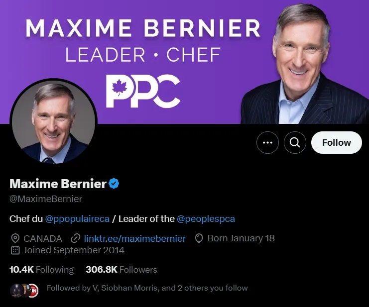Click the 'Followed by V, Siobhan Morris' text

147,288
